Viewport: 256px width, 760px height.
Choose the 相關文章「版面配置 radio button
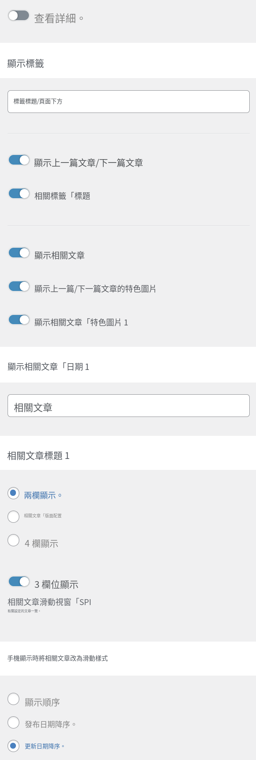click(x=13, y=516)
